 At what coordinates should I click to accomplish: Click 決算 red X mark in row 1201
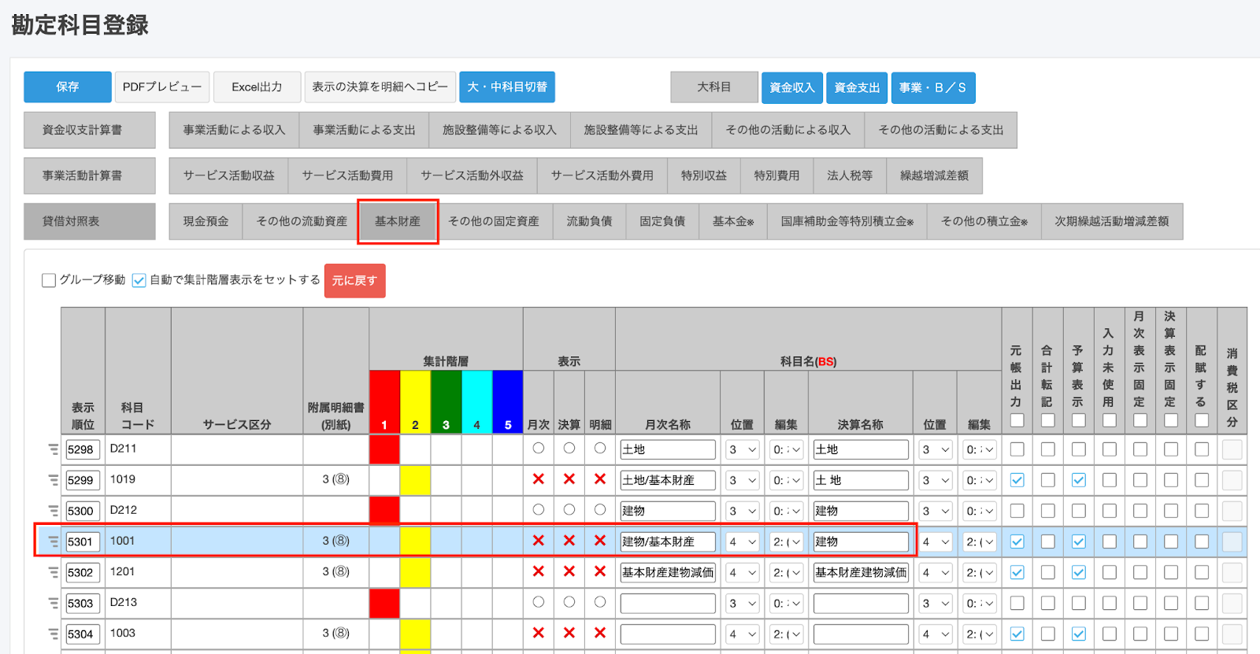click(x=569, y=571)
